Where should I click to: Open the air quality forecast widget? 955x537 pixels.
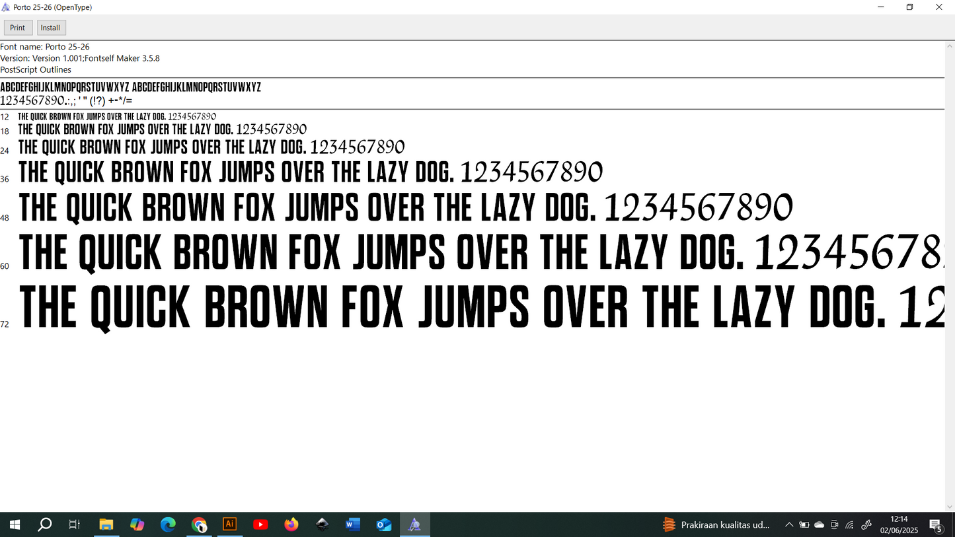click(x=716, y=525)
